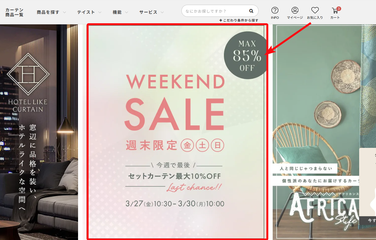Screen dimensions: 376x240
Task: Click the Hotel Like Curtain diamond logo
Action: [28, 74]
